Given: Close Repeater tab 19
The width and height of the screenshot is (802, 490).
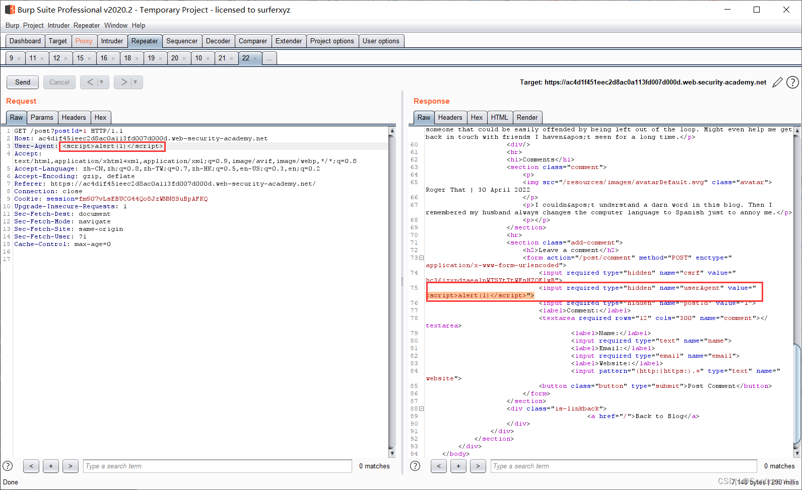Looking at the screenshot, I should point(160,59).
